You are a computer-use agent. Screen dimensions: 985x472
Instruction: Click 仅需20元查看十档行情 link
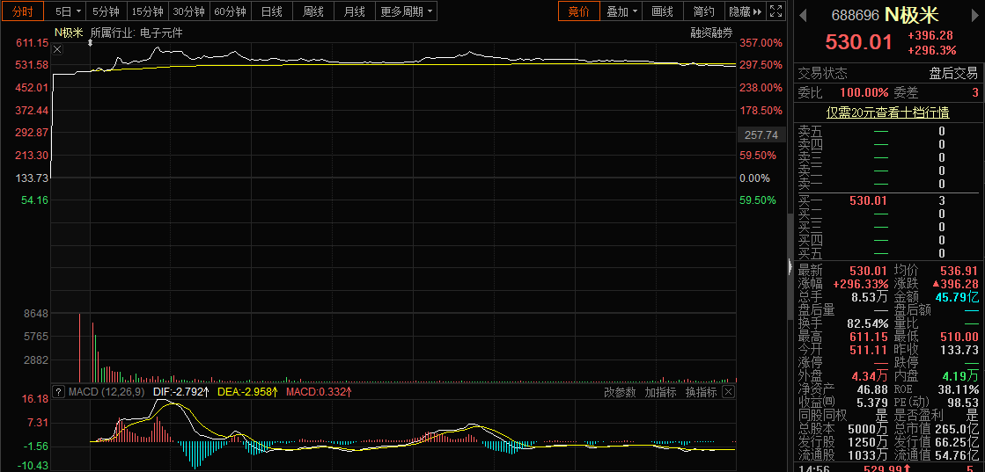point(886,113)
